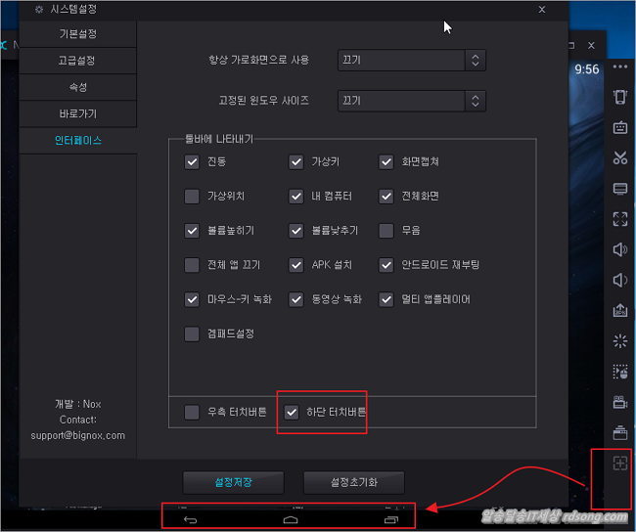Select the 인터페이스 tab

point(78,141)
